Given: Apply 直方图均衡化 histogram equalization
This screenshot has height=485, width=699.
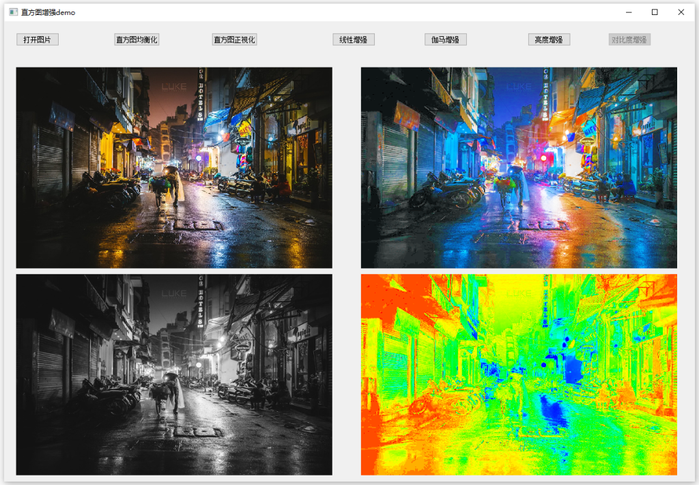Looking at the screenshot, I should 137,40.
